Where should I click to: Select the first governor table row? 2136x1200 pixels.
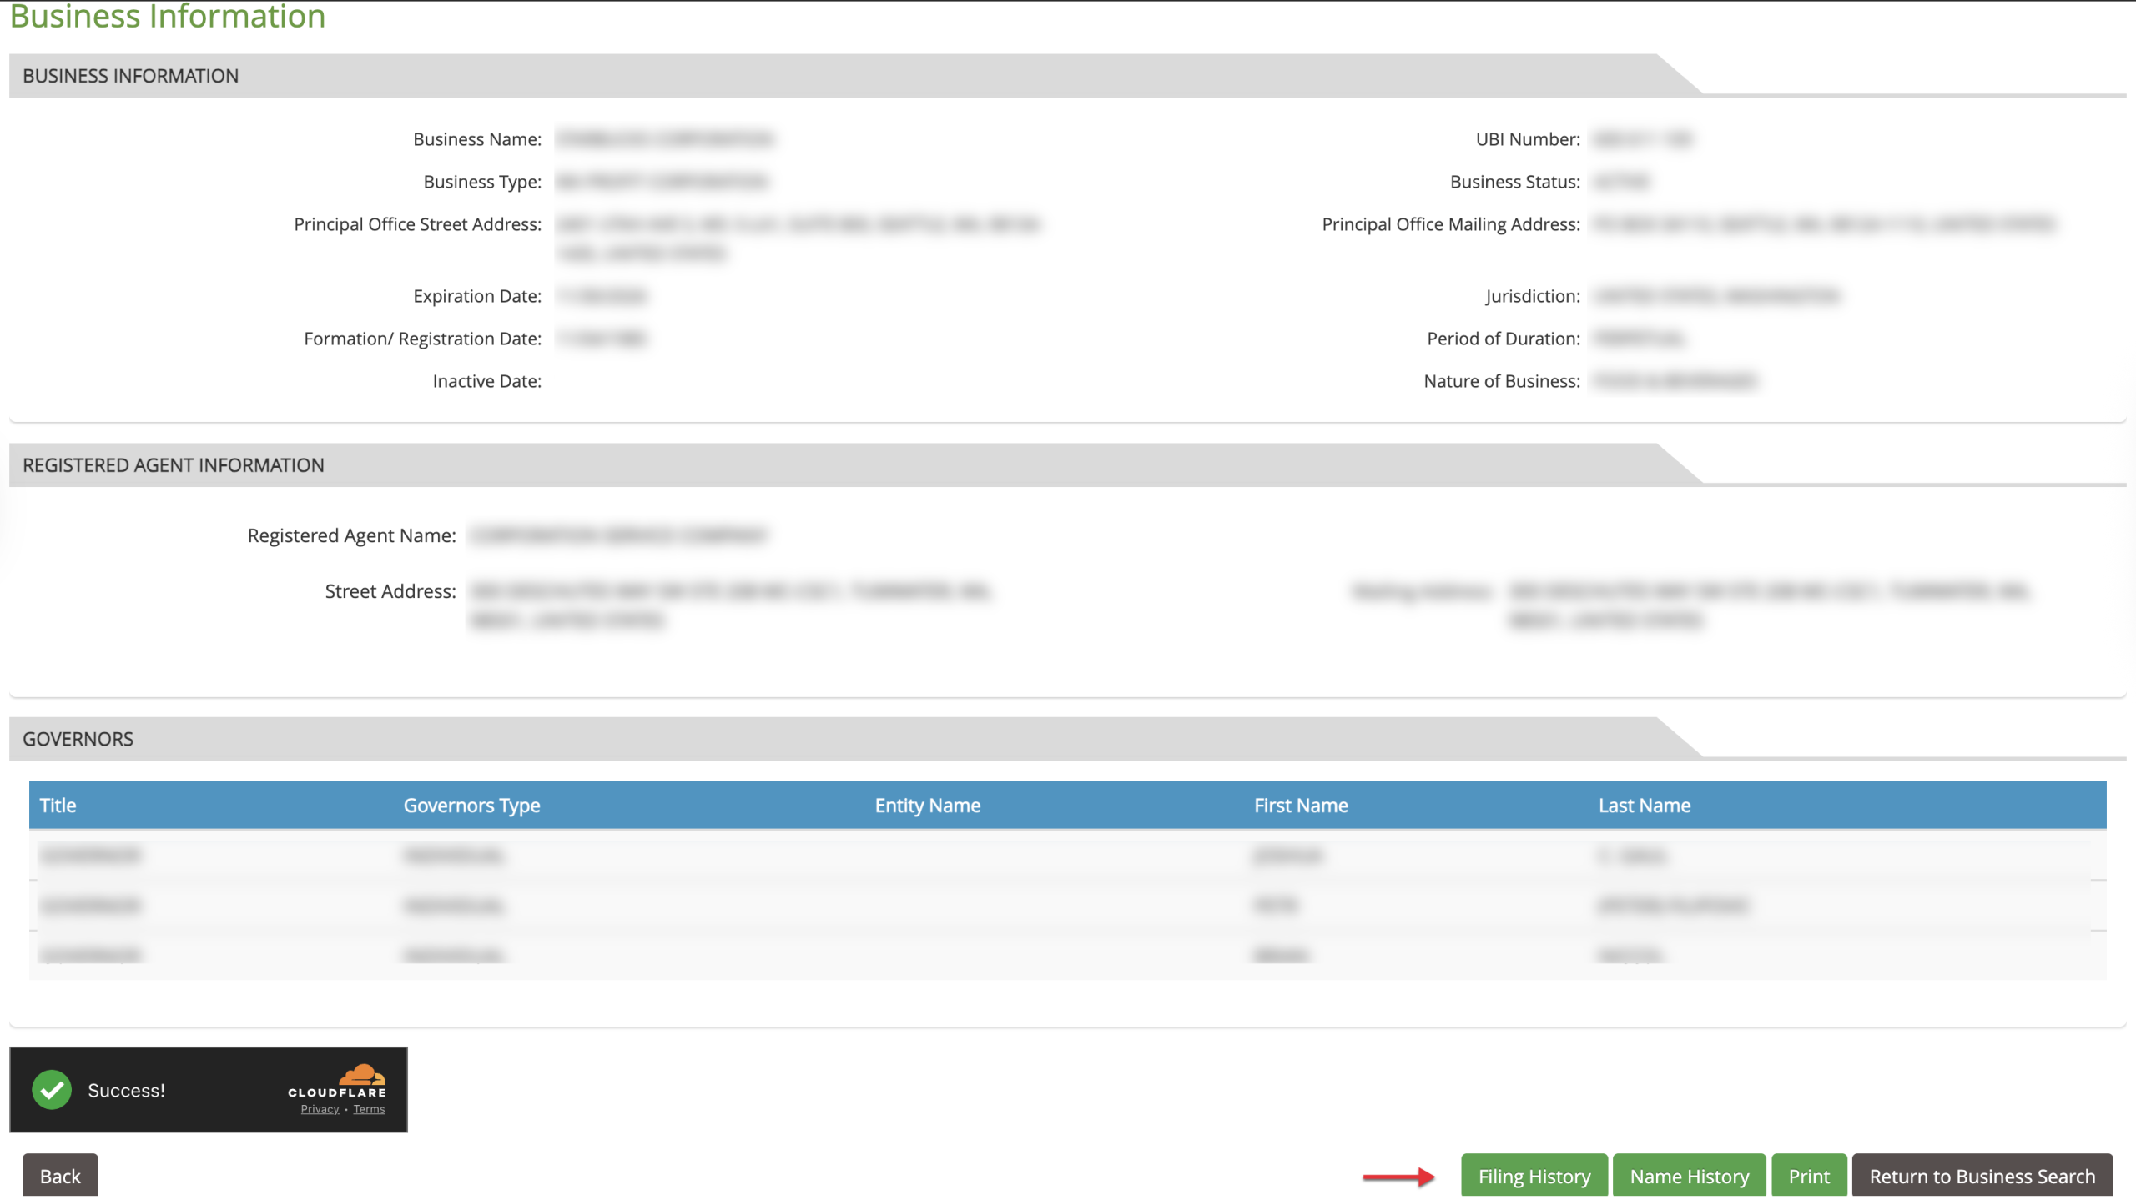pyautogui.click(x=1066, y=856)
